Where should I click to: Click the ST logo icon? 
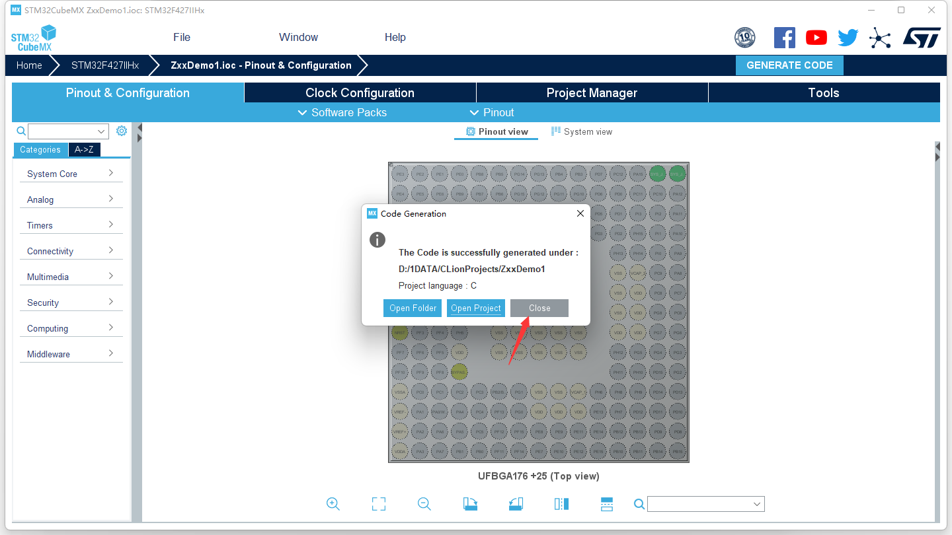(x=922, y=38)
